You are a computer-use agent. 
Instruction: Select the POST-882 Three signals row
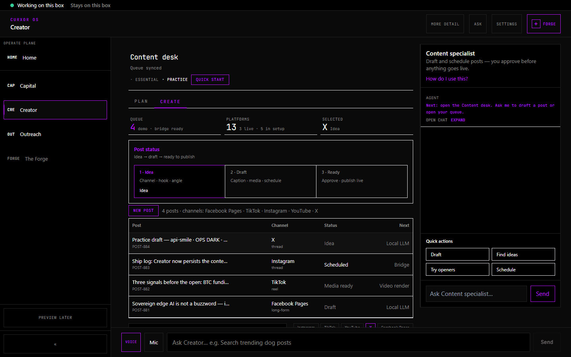[270, 286]
